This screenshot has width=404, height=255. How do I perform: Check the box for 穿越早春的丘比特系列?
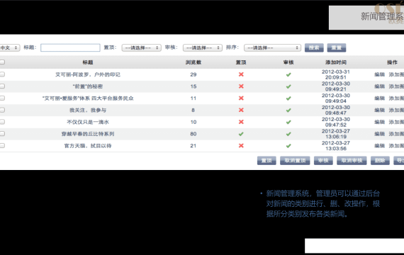pos(2,134)
